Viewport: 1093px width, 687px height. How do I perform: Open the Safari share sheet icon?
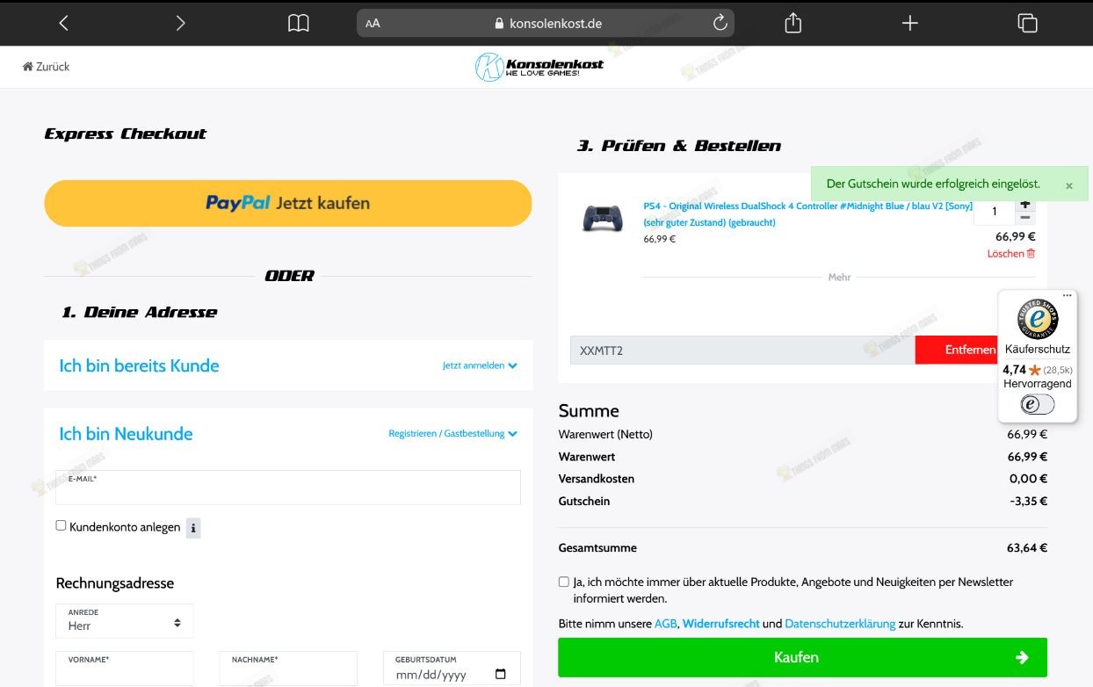pos(793,23)
